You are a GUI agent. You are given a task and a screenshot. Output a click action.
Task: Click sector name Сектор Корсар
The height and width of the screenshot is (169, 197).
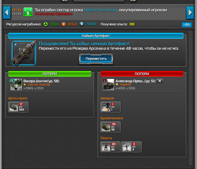[39, 85]
